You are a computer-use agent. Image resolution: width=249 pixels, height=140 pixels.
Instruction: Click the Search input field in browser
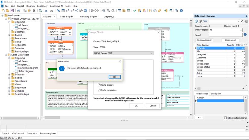point(226,35)
